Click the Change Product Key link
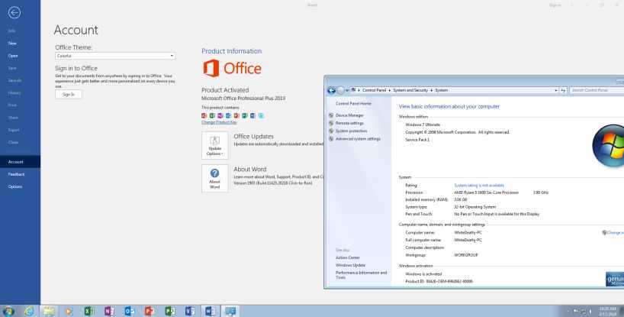The height and width of the screenshot is (317, 624). coord(218,122)
